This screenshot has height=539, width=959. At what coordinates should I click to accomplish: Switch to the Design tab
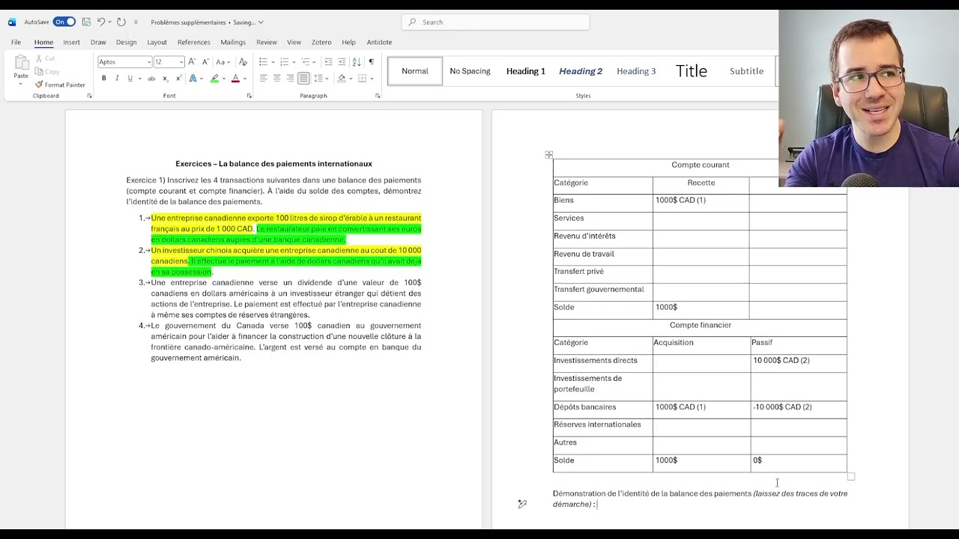tap(126, 42)
